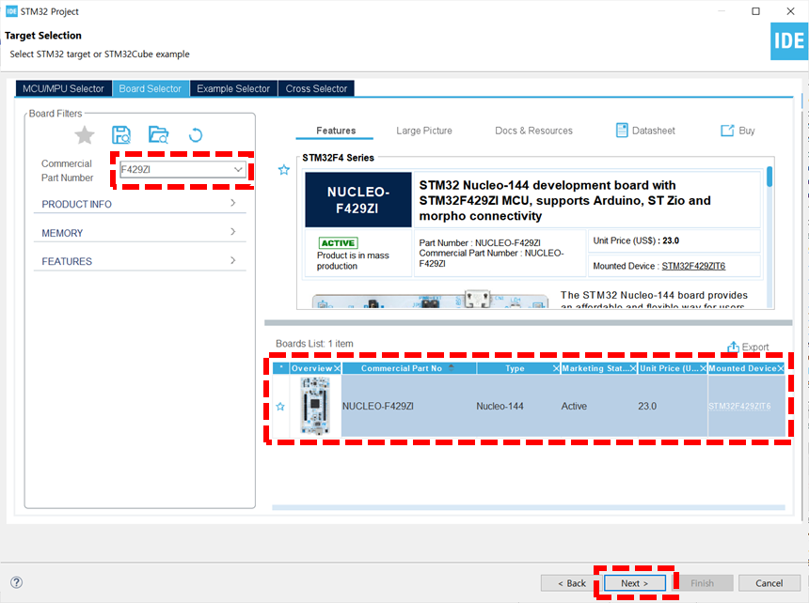Reset all filters with the circular arrow icon
Viewport: 809px width, 603px height.
pyautogui.click(x=196, y=135)
